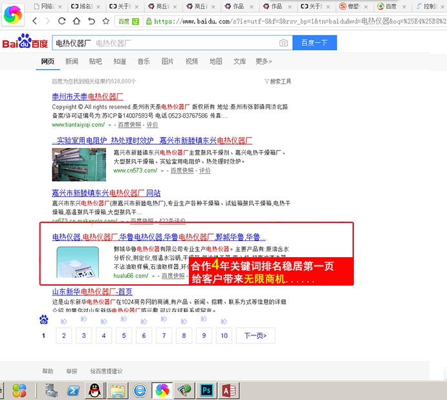Open instrument thumbnail in 华鲁 result

click(x=78, y=262)
